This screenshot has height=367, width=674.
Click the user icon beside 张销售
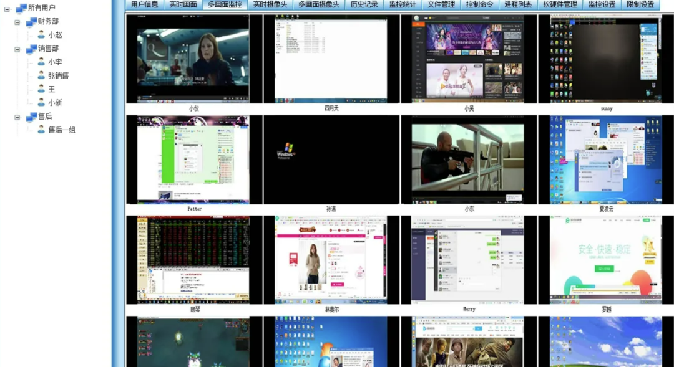41,75
